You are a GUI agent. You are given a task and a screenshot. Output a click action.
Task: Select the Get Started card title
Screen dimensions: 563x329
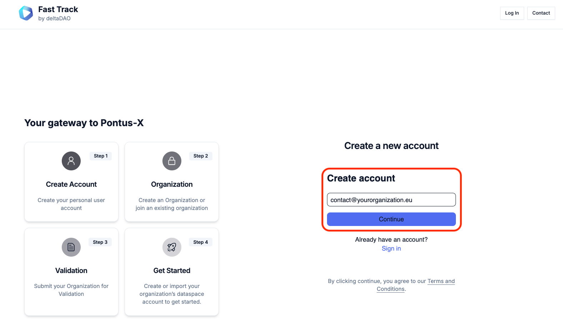pos(172,271)
